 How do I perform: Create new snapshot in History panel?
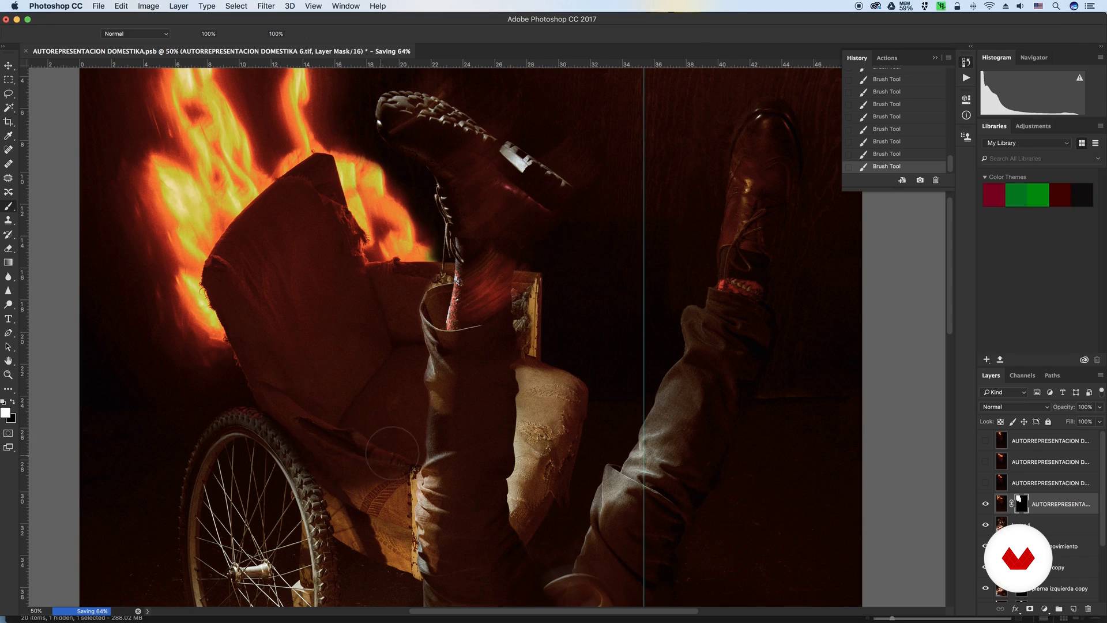920,180
